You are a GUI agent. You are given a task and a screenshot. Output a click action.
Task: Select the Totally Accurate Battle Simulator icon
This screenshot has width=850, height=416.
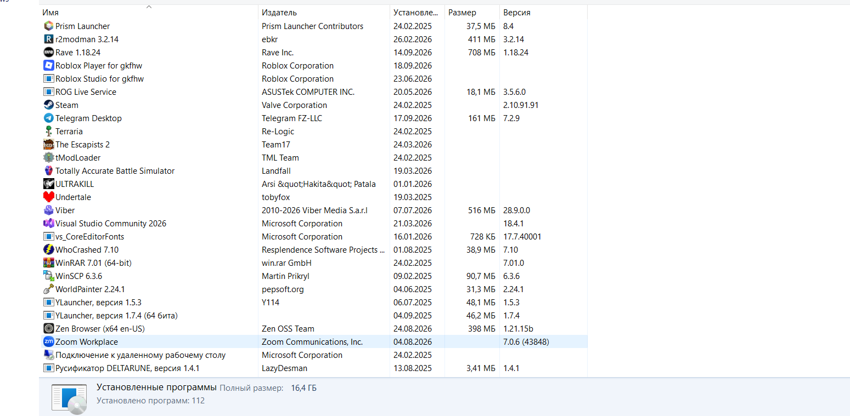(x=48, y=170)
